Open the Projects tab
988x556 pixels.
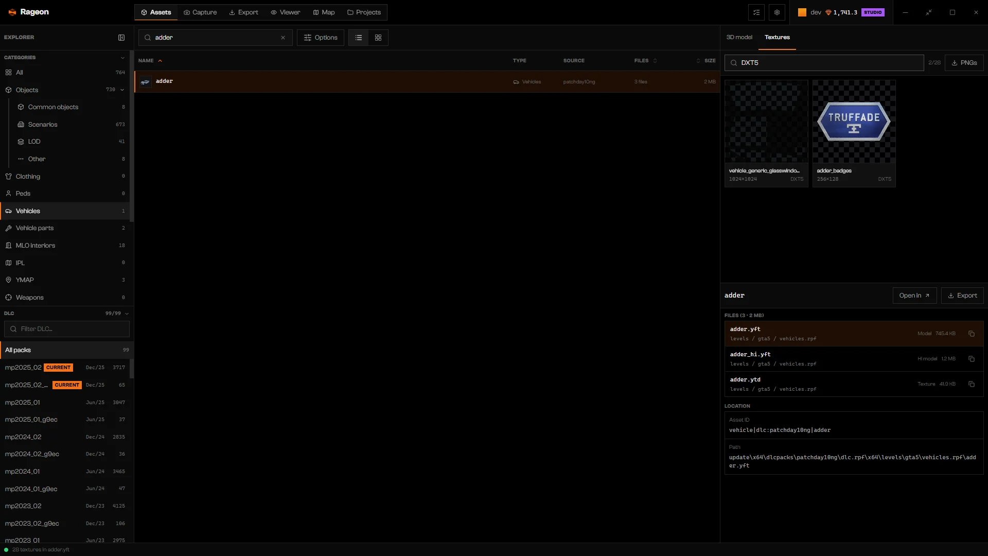[x=364, y=12]
